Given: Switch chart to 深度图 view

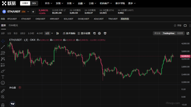Looking at the screenshot, I should coord(180,33).
